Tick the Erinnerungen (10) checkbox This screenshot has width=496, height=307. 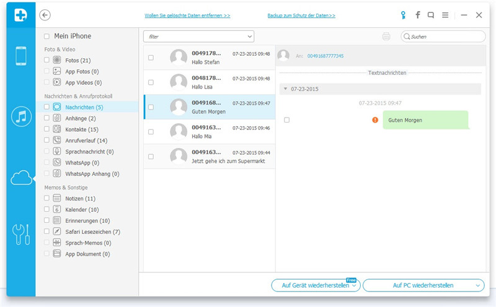point(47,220)
